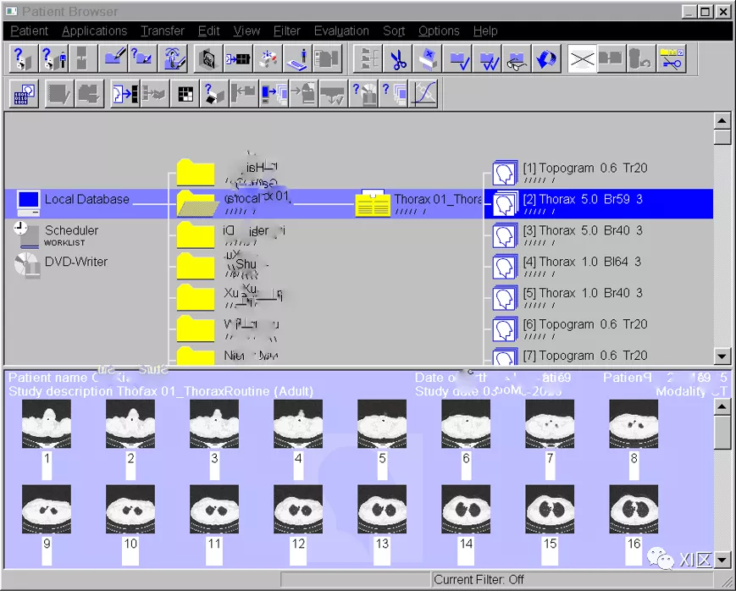Click the search icon showing a blue person figure
736x591 pixels.
pos(54,58)
